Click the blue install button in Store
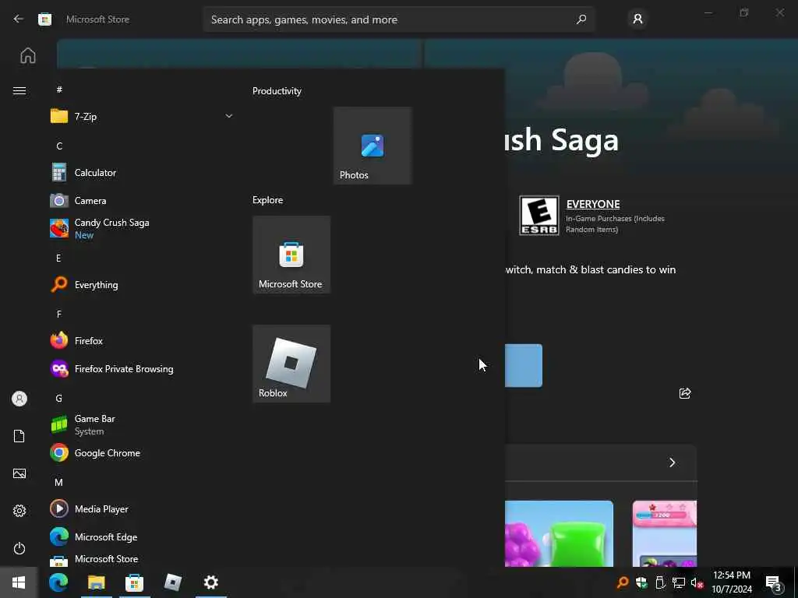 point(524,366)
